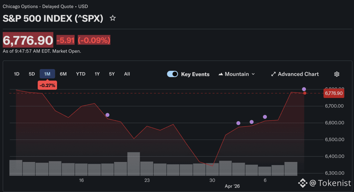Select the 5Y time range

click(x=112, y=74)
